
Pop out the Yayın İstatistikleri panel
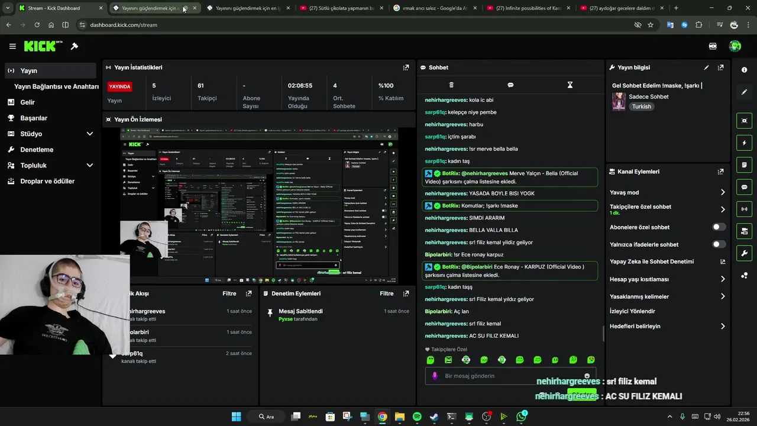[x=406, y=67]
